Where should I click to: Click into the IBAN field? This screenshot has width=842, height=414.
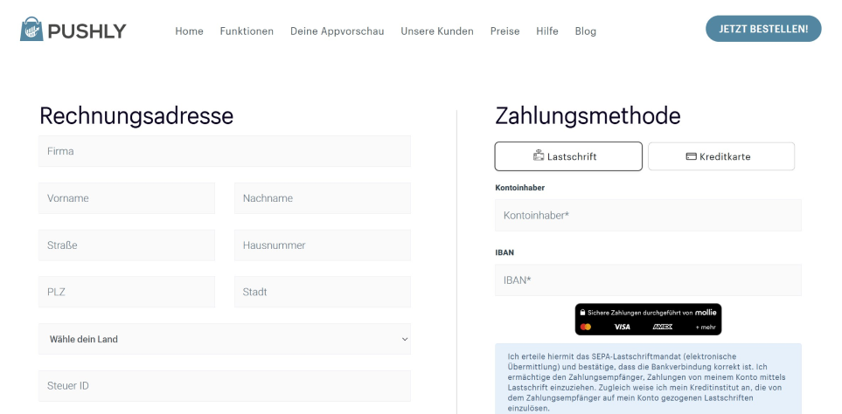click(x=647, y=280)
